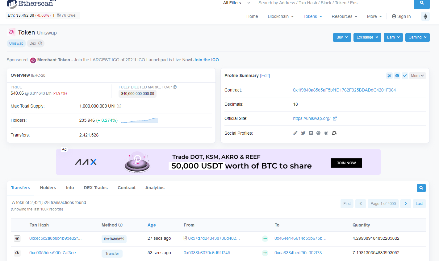Click the Uniswap tag badge
This screenshot has width=439, height=261.
[x=16, y=43]
